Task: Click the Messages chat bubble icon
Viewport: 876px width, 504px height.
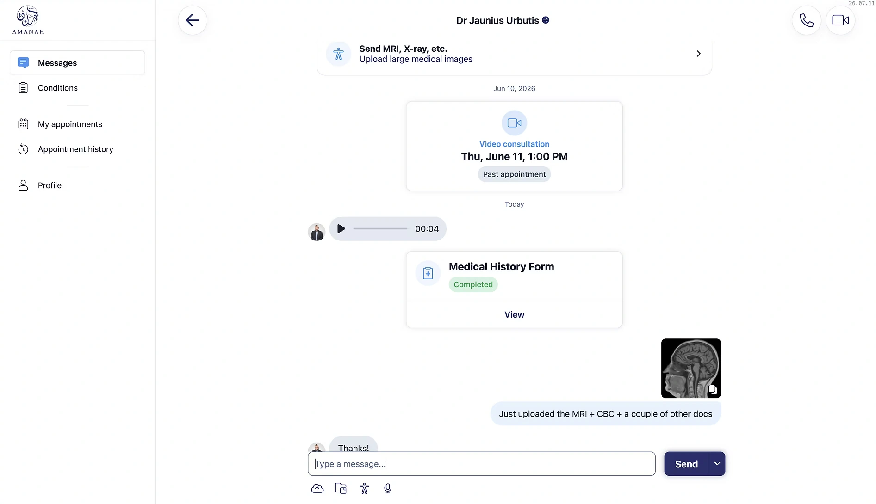Action: [23, 63]
